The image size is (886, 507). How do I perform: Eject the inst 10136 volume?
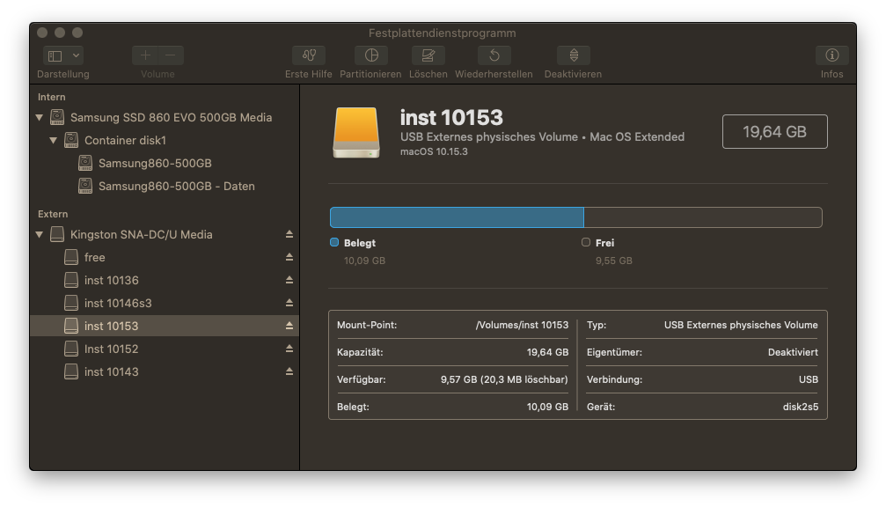[x=289, y=280]
